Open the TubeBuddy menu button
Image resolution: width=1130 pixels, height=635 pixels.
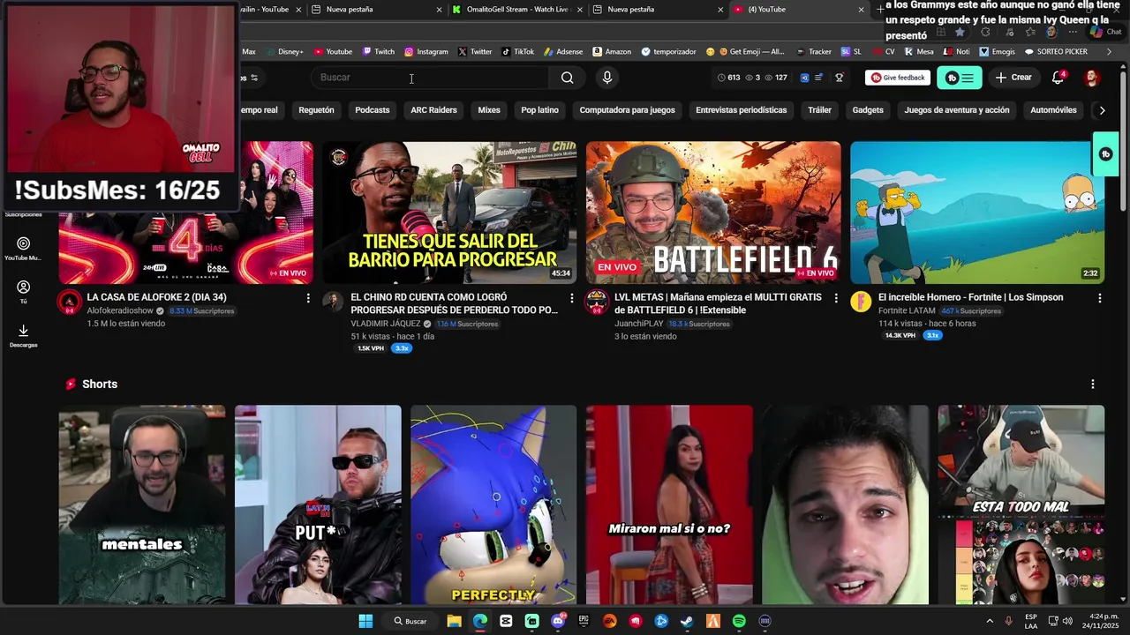959,78
